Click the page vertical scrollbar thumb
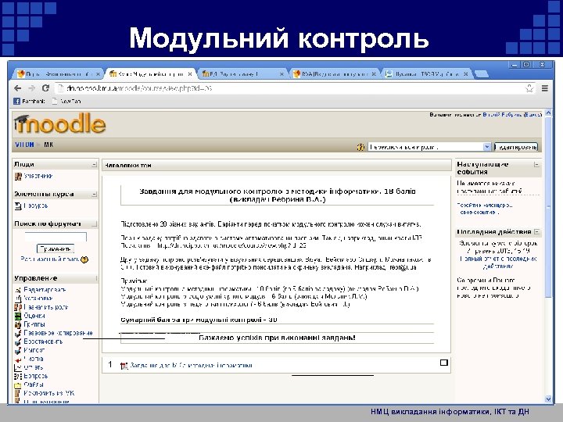 coord(548,206)
